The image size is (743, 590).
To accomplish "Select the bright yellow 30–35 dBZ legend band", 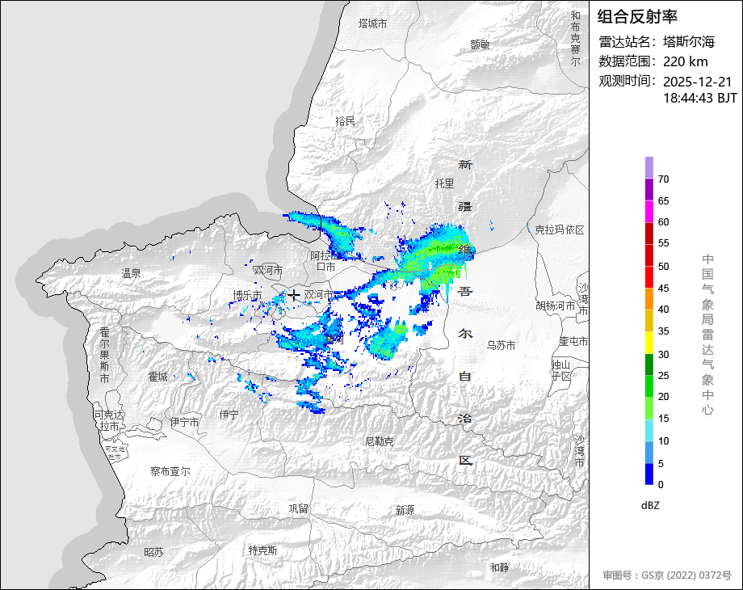I will coord(649,343).
